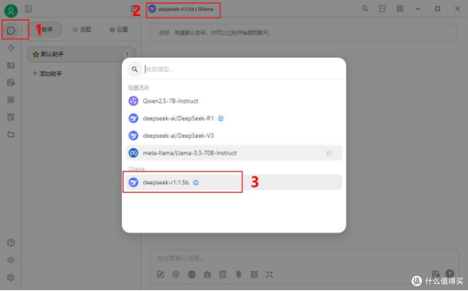The width and height of the screenshot is (468, 291).
Task: Click the assistant greeting message text
Action: click(215, 33)
